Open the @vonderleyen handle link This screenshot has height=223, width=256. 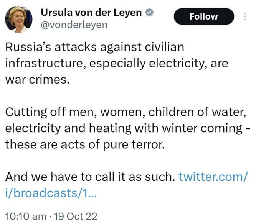(74, 25)
